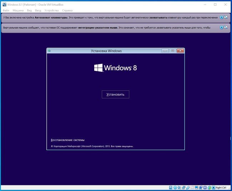This screenshot has width=232, height=191.
Task: Open the Справка menu
Action: 67,10
